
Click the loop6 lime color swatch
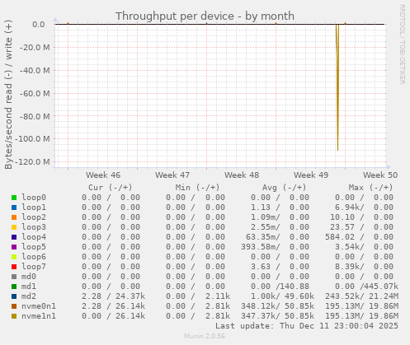coord(14,257)
